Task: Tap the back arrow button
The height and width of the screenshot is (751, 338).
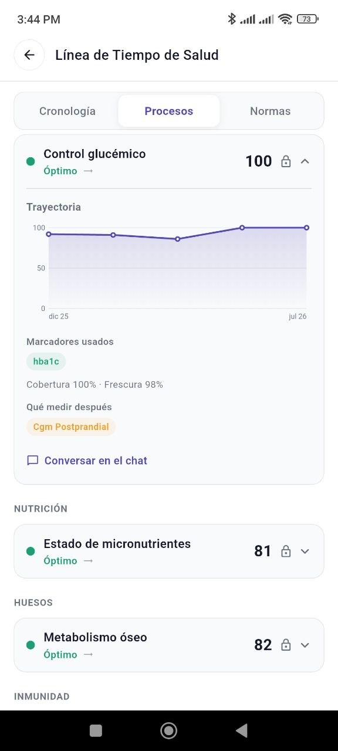Action: [x=29, y=55]
